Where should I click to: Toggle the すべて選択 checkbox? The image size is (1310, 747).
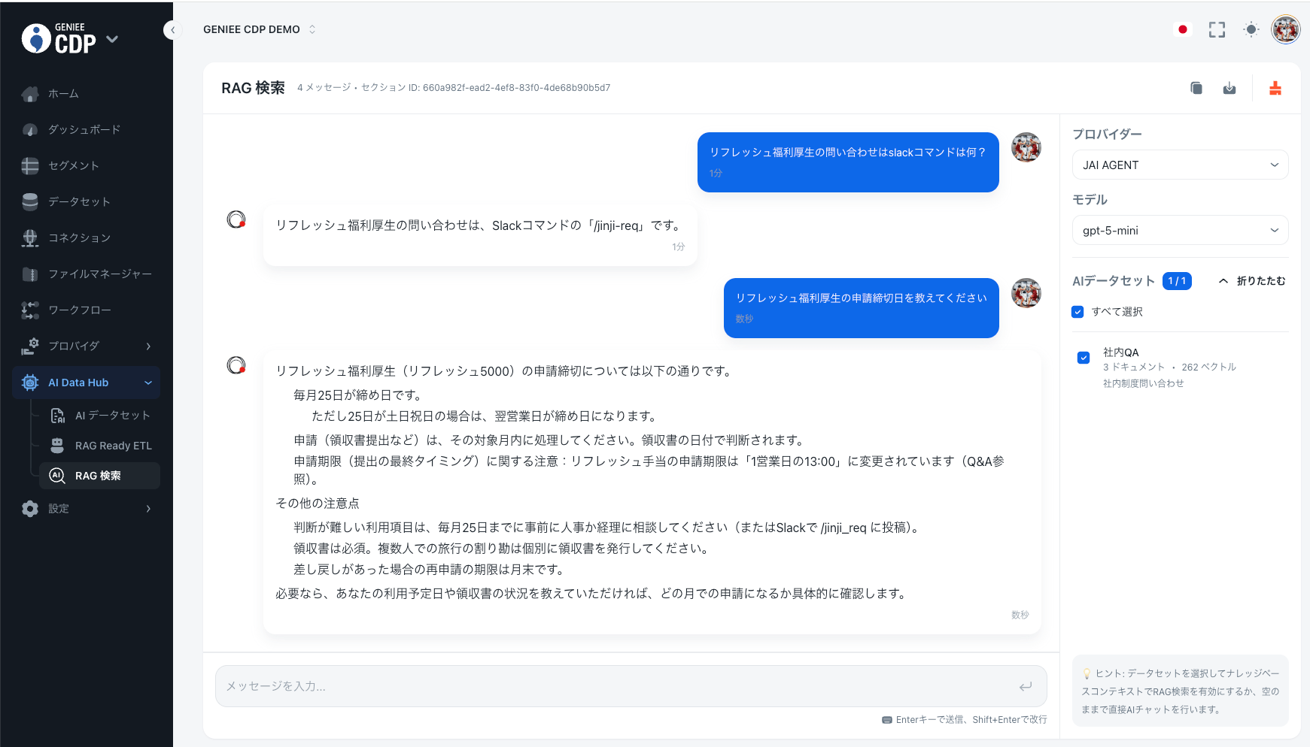coord(1077,312)
